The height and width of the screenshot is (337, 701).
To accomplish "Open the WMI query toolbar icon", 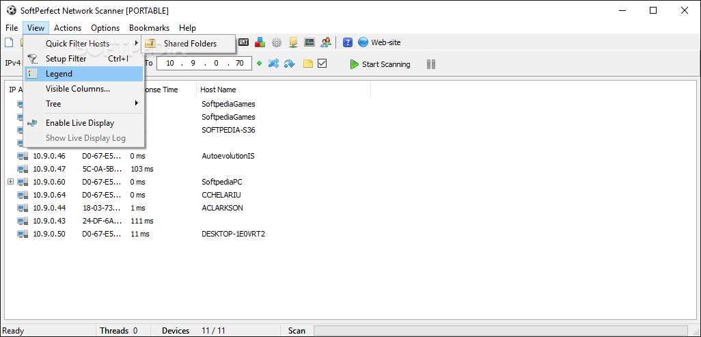I will [x=243, y=42].
